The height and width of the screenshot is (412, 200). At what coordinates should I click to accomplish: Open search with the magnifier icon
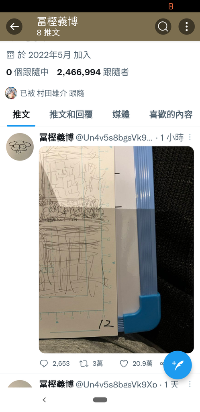[x=163, y=27]
